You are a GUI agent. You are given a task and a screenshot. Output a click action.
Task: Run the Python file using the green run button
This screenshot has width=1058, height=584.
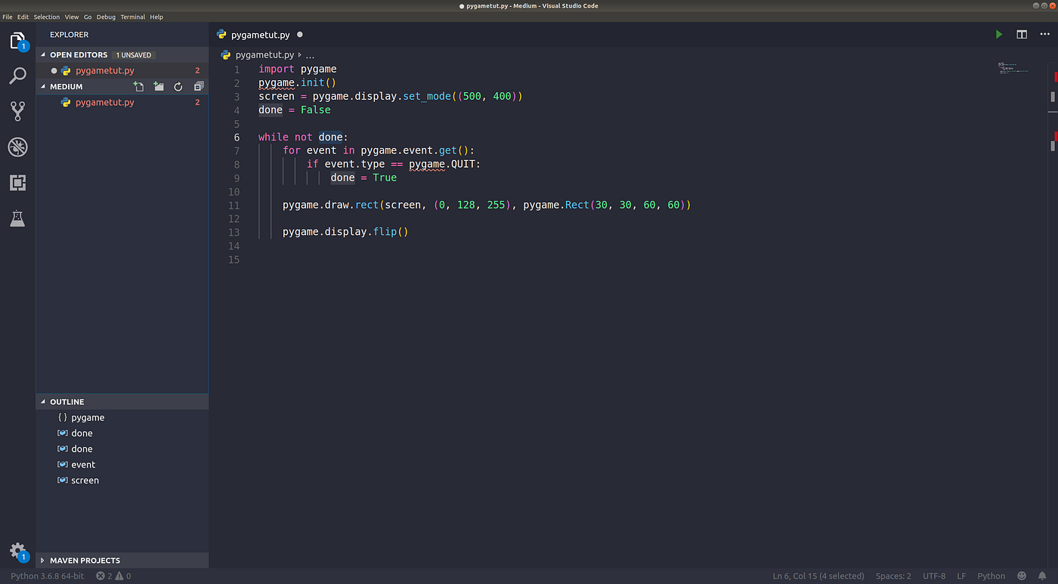coord(998,34)
